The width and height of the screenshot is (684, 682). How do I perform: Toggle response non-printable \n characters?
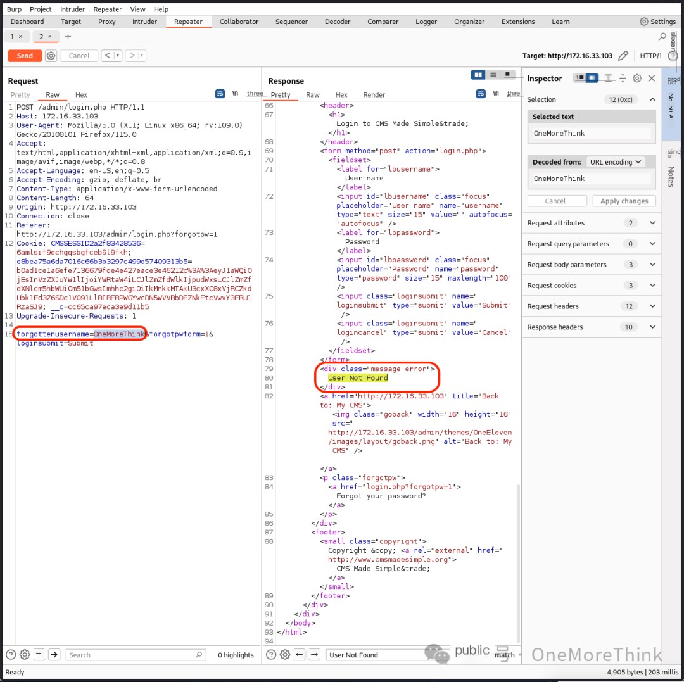[496, 93]
